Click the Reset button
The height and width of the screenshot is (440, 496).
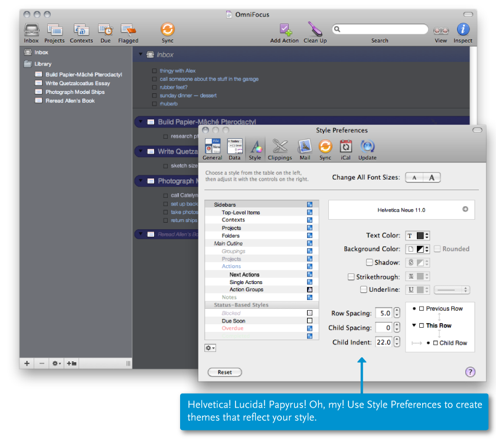point(224,372)
